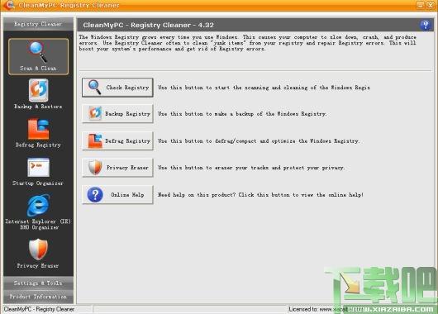Open Defrag Registry sidebar icon
Viewport: 438px width, 314px height.
[38, 133]
